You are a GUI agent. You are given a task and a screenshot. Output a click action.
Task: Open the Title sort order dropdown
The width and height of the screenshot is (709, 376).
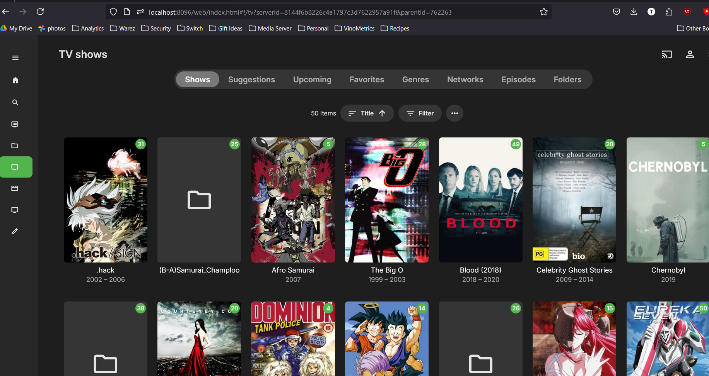(367, 113)
